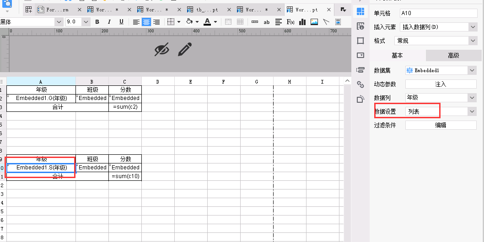Switch to the tb_...pt document tab

(x=207, y=10)
